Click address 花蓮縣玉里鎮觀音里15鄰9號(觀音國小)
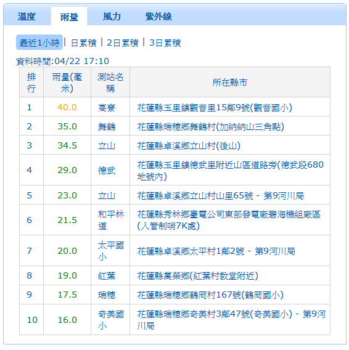Image resolution: width=349 pixels, height=350 pixels. point(215,108)
